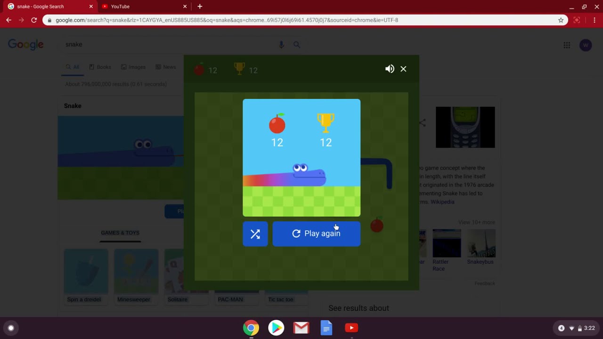The width and height of the screenshot is (603, 339).
Task: Switch to YouTube tab
Action: pos(141,7)
